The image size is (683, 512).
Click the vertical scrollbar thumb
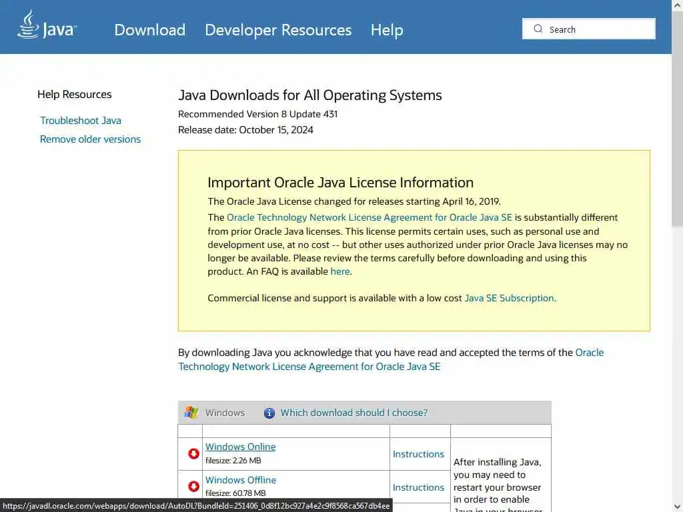(x=678, y=120)
